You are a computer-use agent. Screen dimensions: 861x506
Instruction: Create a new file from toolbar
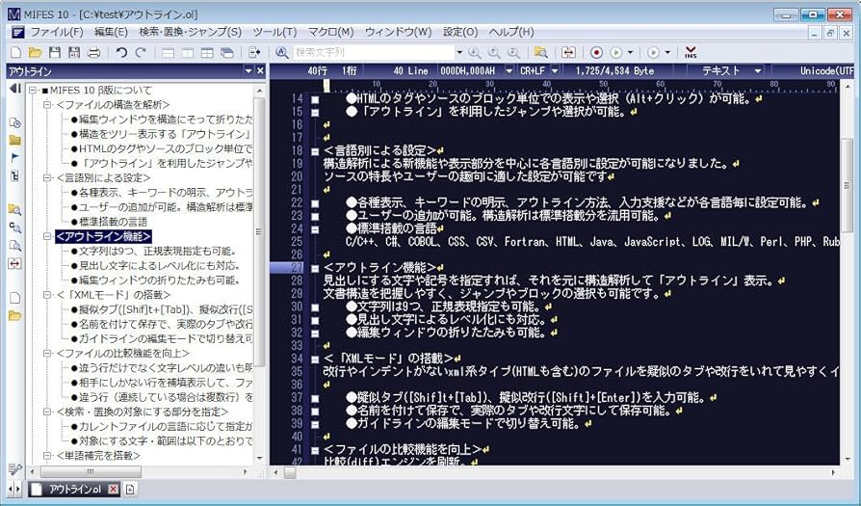(x=16, y=53)
